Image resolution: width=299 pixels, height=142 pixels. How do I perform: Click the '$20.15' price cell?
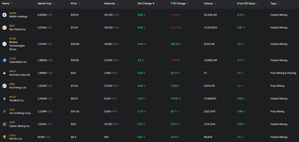click(74, 15)
